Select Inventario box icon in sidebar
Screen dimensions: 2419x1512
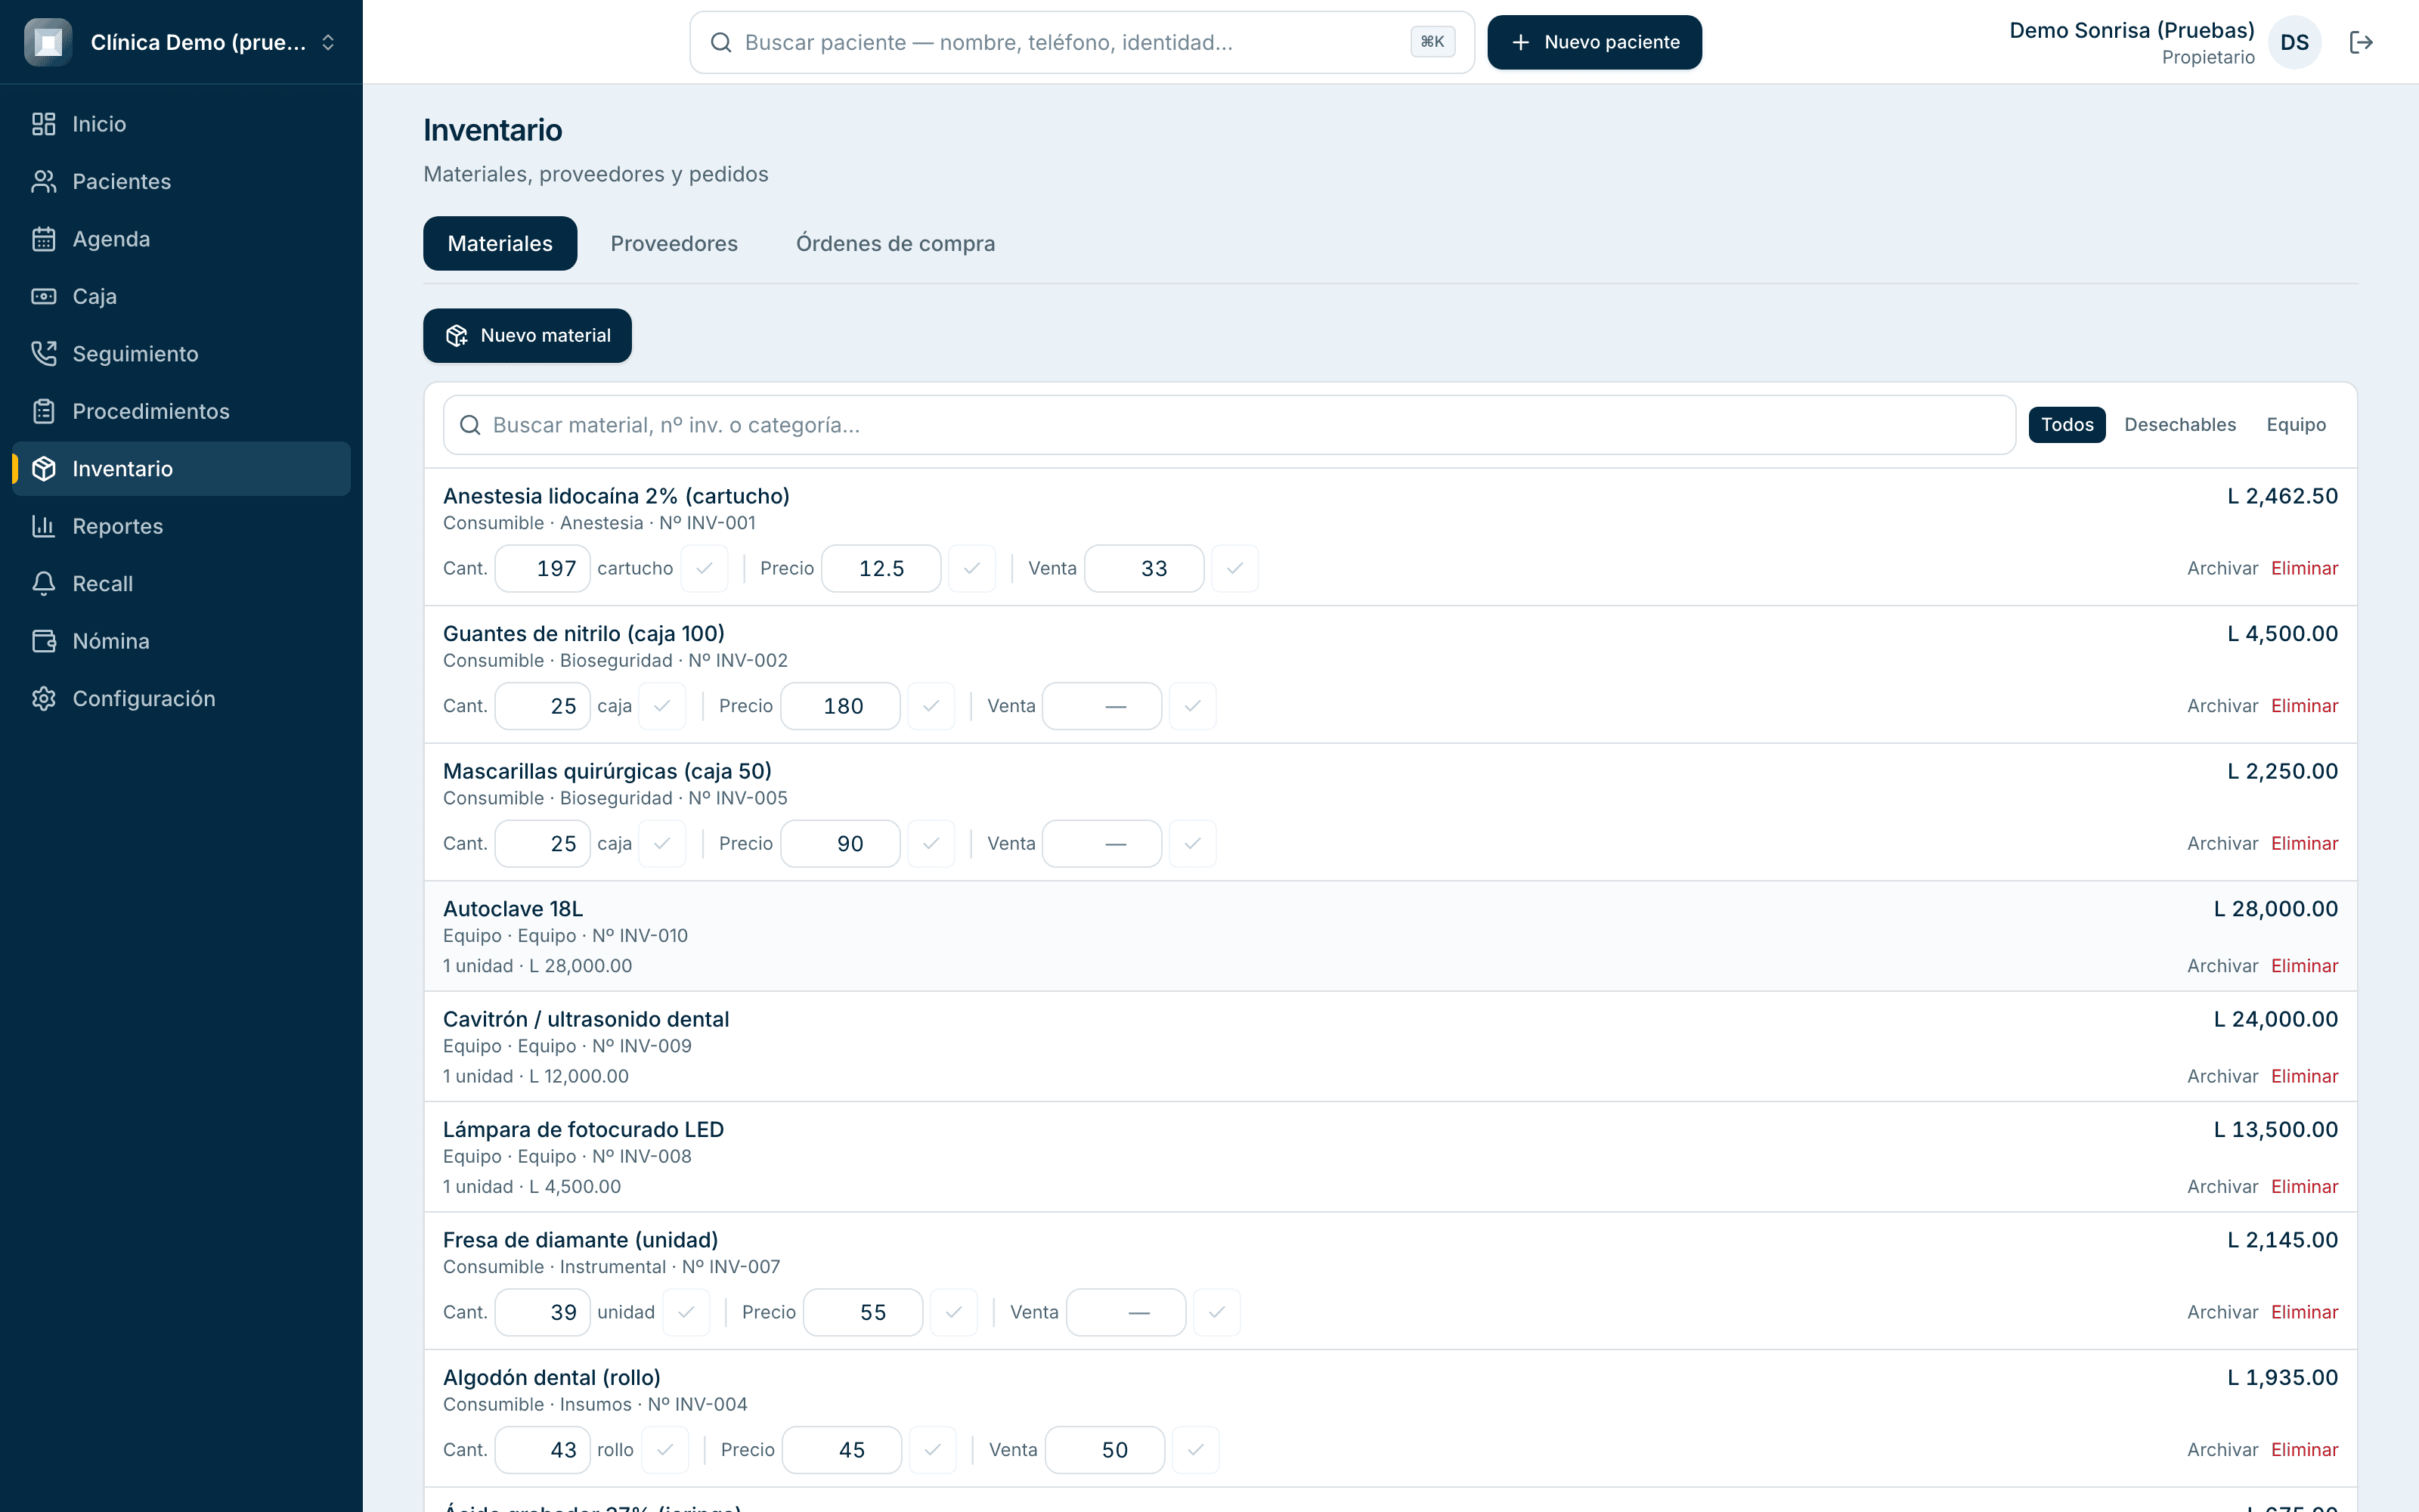pyautogui.click(x=43, y=469)
